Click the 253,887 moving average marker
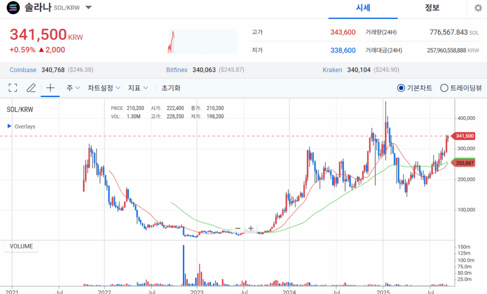The image size is (487, 294). 464,163
